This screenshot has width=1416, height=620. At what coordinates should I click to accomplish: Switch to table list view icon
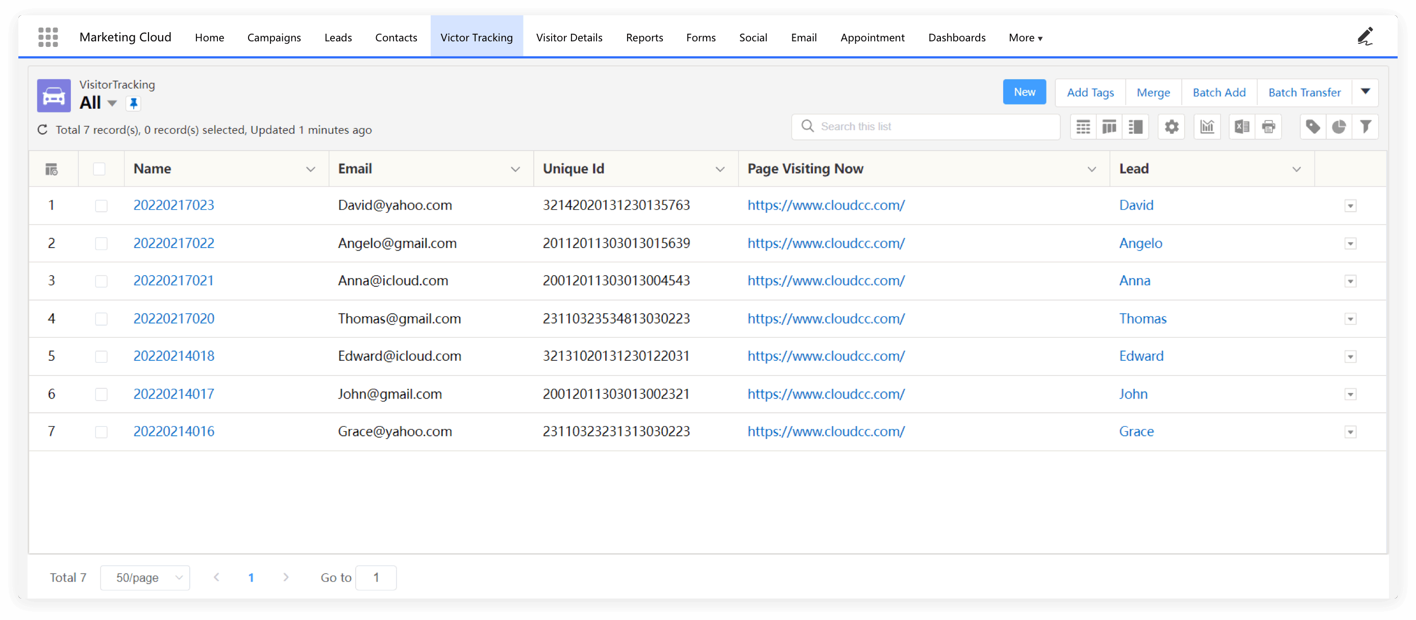tap(1083, 127)
